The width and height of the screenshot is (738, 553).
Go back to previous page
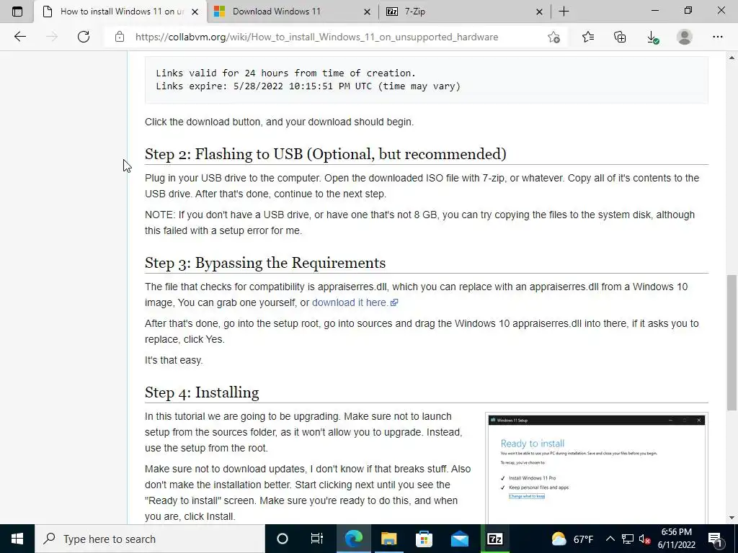pyautogui.click(x=19, y=37)
